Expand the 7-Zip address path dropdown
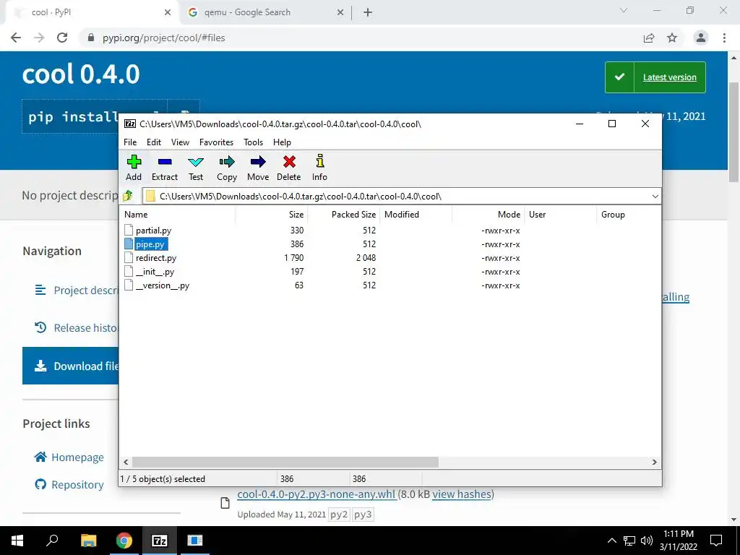The width and height of the screenshot is (740, 555). point(655,197)
